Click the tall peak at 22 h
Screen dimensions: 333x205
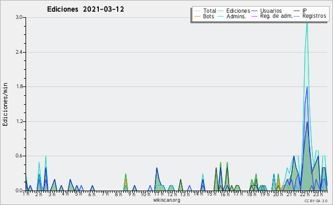307,23
